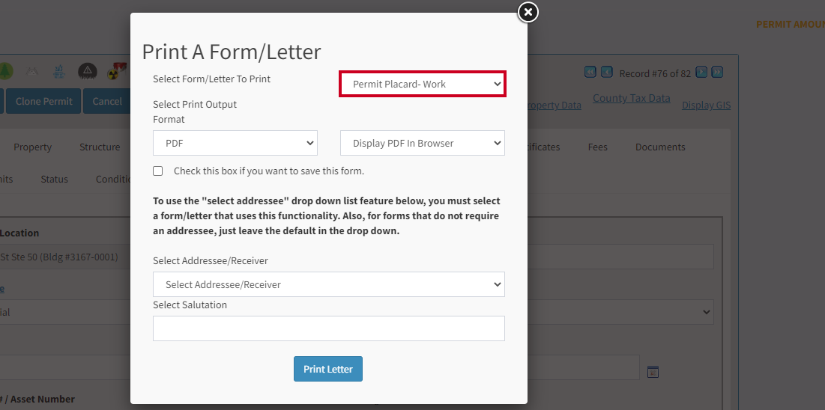Viewport: 825px width, 410px height.
Task: Click the green pine tree icon
Action: pos(5,71)
